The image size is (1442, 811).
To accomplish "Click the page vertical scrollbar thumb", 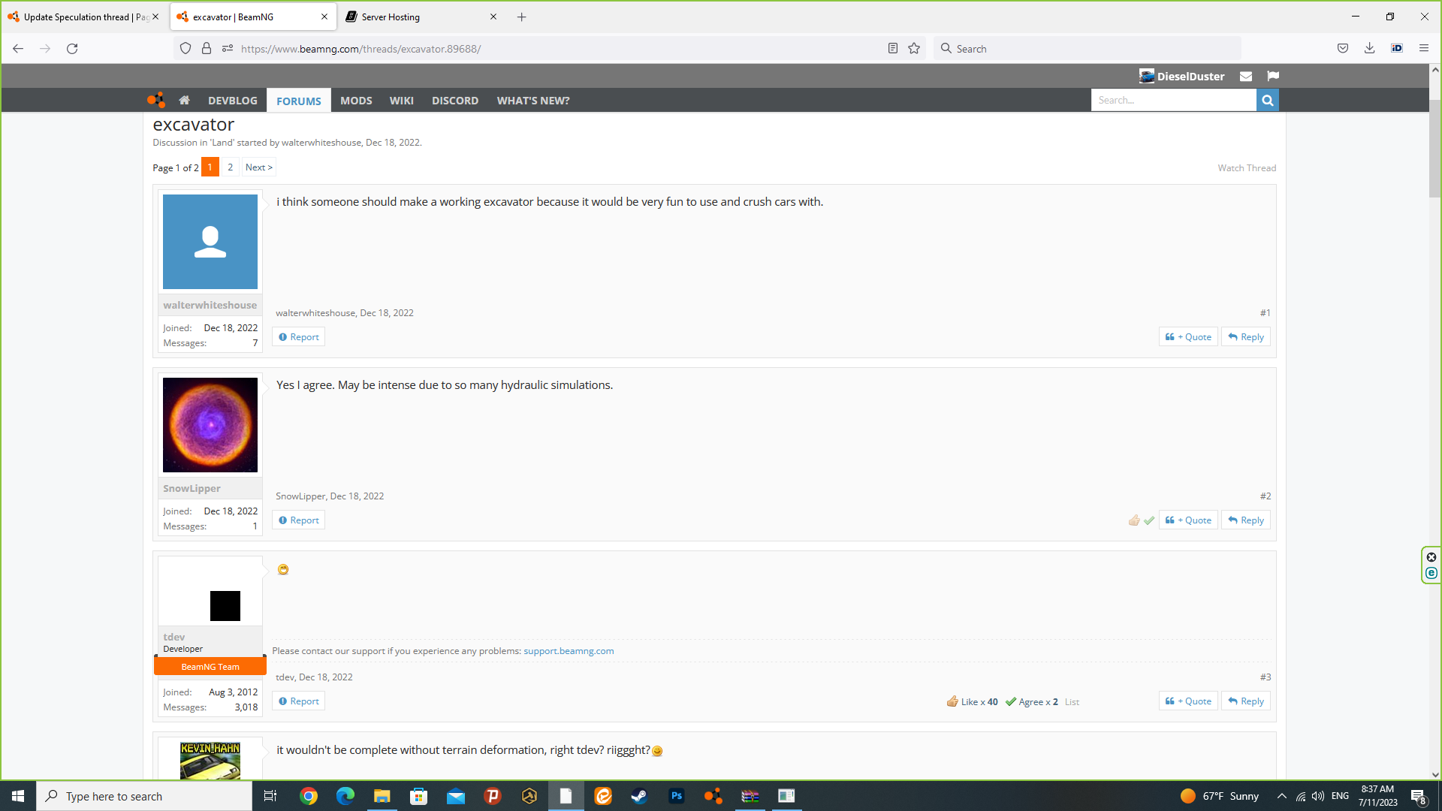I will pos(1435,148).
